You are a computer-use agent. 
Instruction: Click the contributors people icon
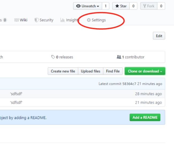coord(119,57)
